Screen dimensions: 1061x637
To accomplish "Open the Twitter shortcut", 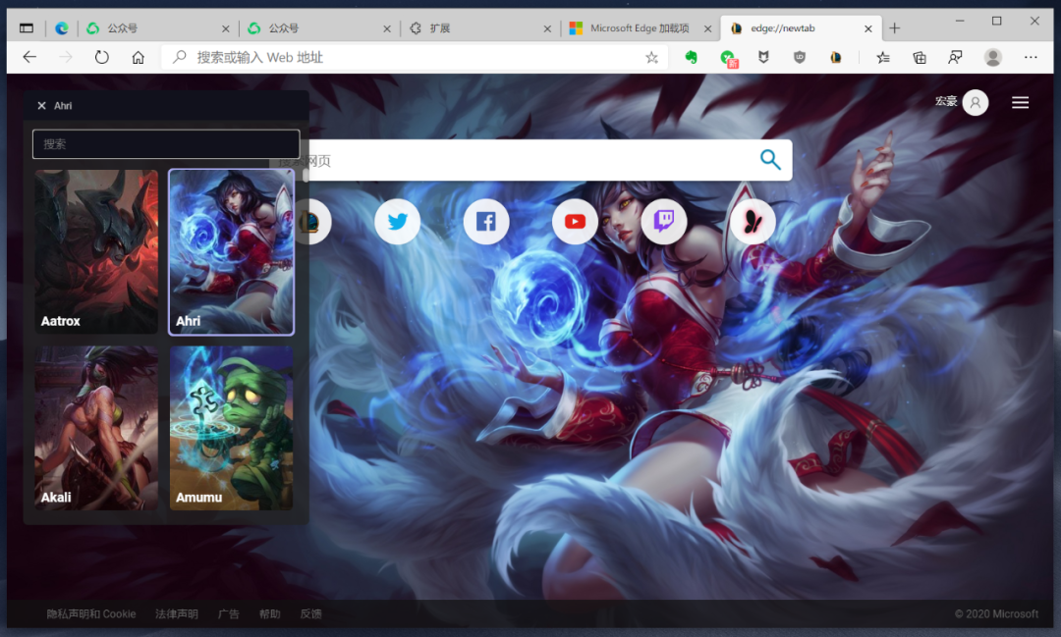I will [x=397, y=221].
